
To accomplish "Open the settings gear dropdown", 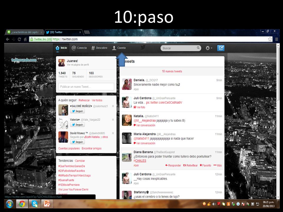I will [x=209, y=48].
